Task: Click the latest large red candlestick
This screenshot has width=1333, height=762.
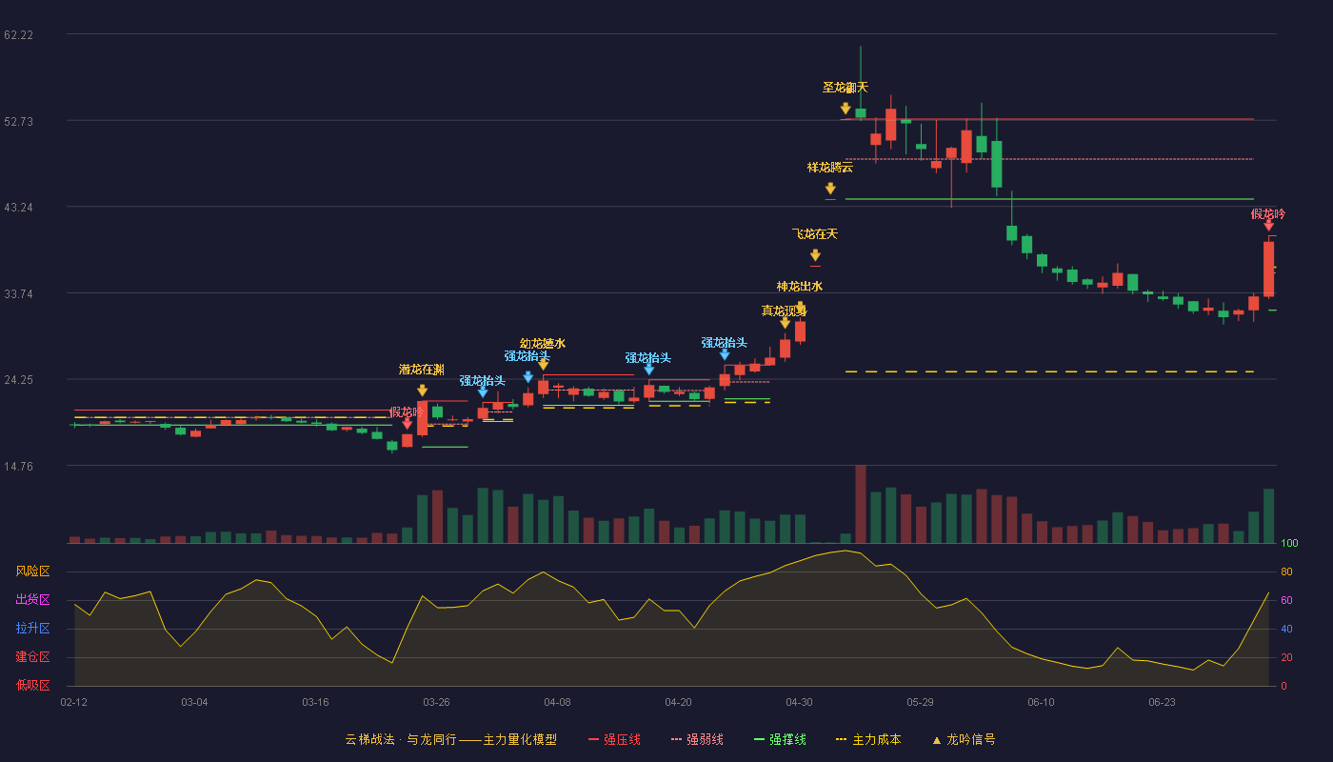Action: coord(1268,269)
